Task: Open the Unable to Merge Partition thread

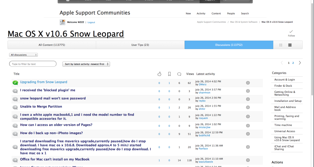Action: point(41,107)
